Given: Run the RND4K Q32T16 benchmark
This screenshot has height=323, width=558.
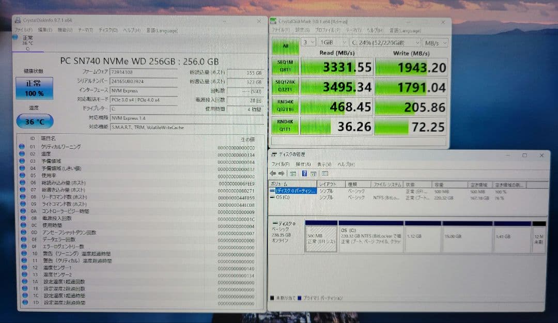Looking at the screenshot, I should pos(285,106).
